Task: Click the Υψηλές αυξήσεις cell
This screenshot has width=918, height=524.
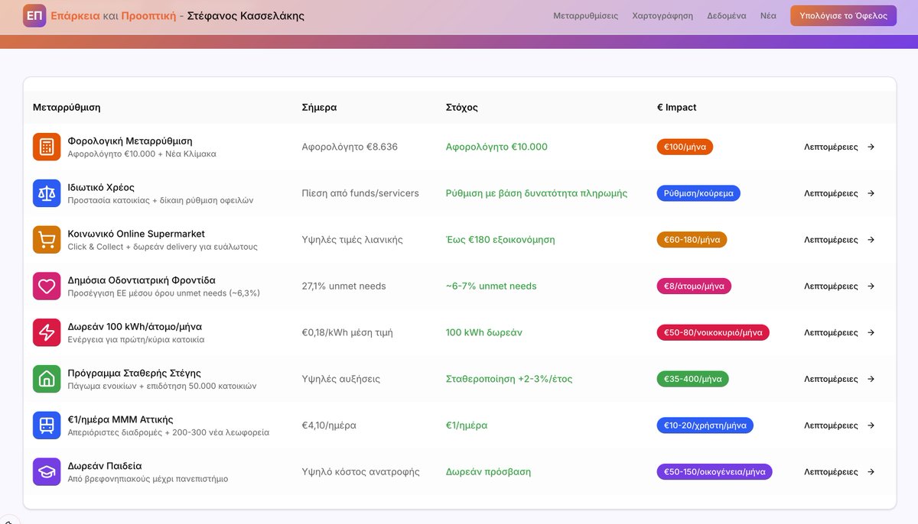Action: (341, 379)
